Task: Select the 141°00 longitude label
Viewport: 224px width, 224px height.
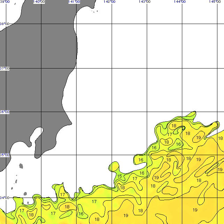Action: [74, 2]
